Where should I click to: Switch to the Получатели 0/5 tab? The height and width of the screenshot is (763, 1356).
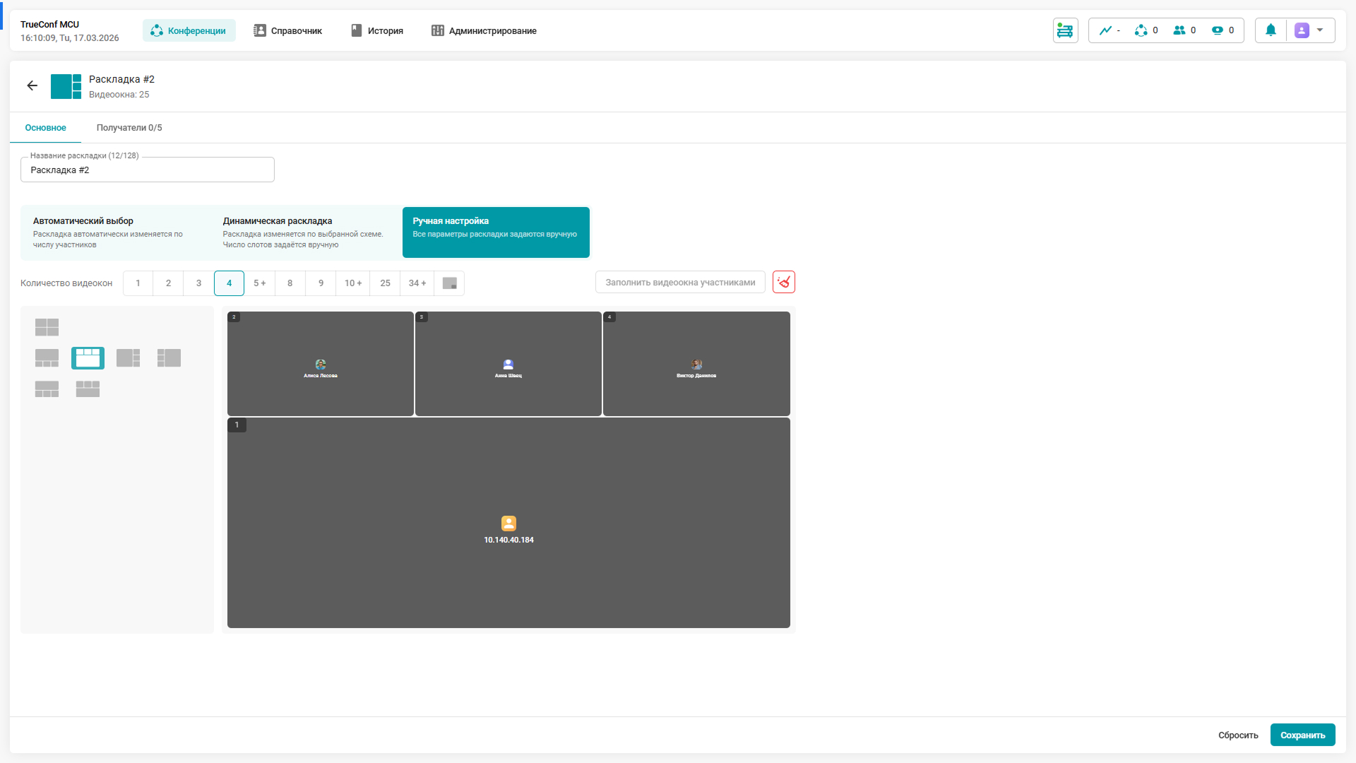pyautogui.click(x=129, y=128)
